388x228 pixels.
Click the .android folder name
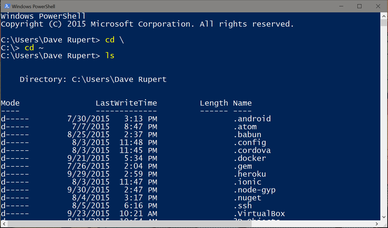point(252,119)
